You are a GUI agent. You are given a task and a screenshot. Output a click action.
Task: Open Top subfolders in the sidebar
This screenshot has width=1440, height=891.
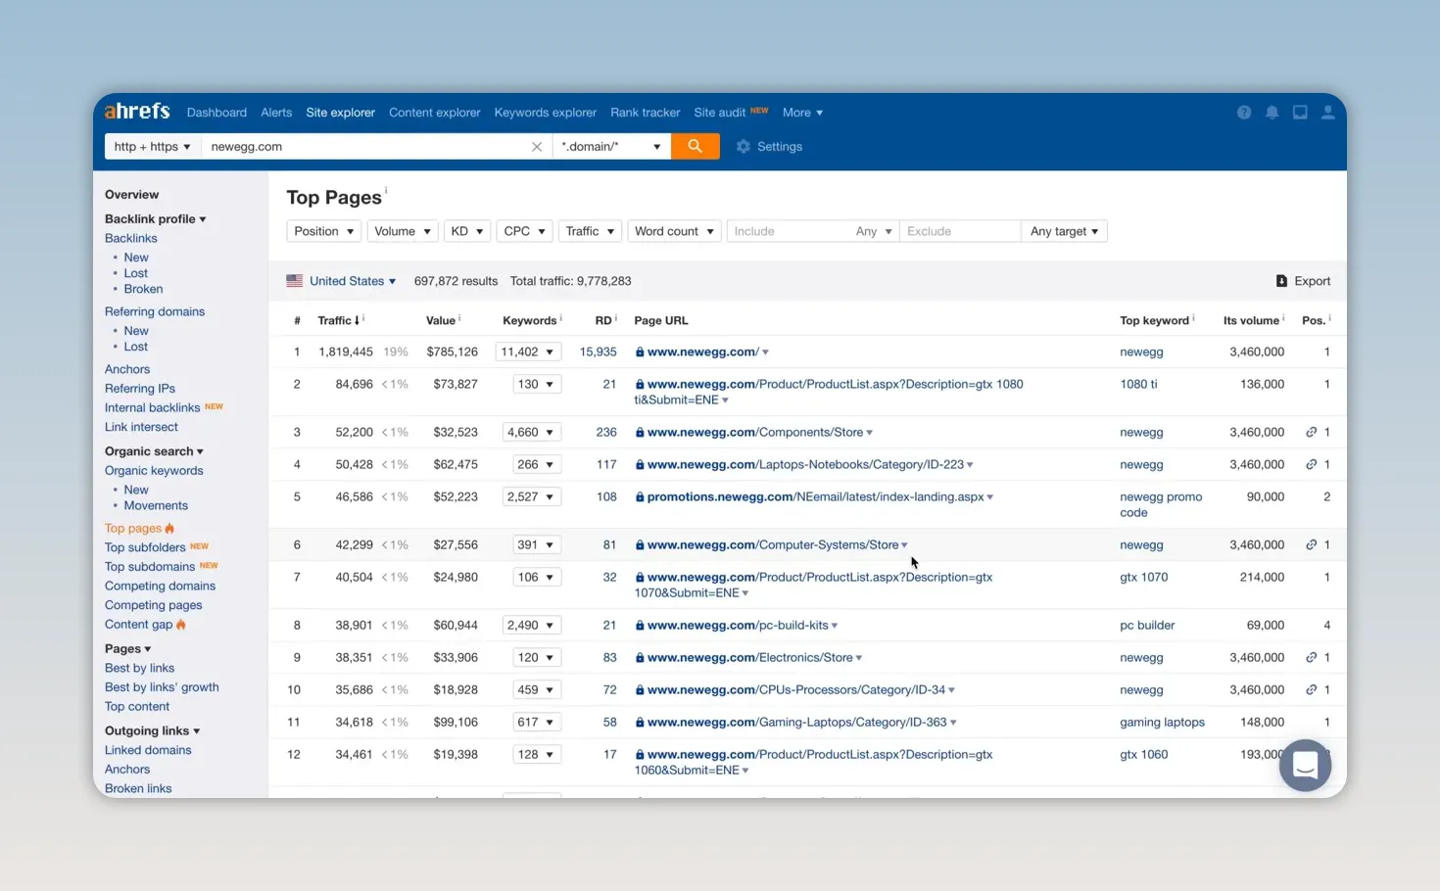(x=145, y=547)
